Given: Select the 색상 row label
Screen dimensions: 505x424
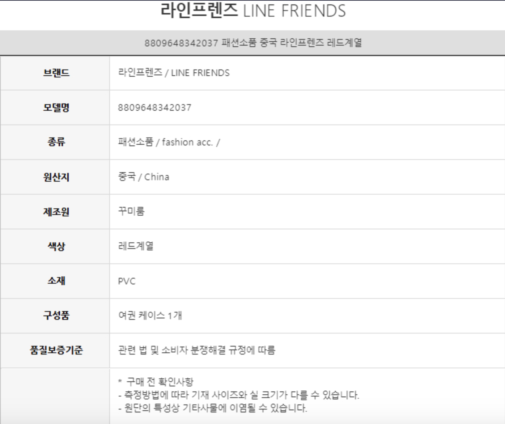Looking at the screenshot, I should pyautogui.click(x=56, y=246).
